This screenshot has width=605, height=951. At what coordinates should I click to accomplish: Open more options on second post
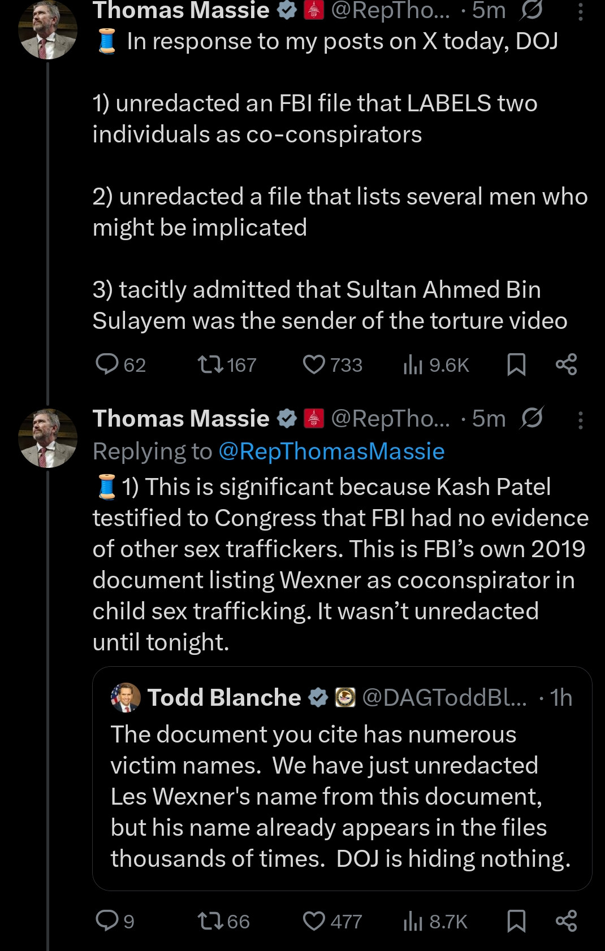point(580,419)
